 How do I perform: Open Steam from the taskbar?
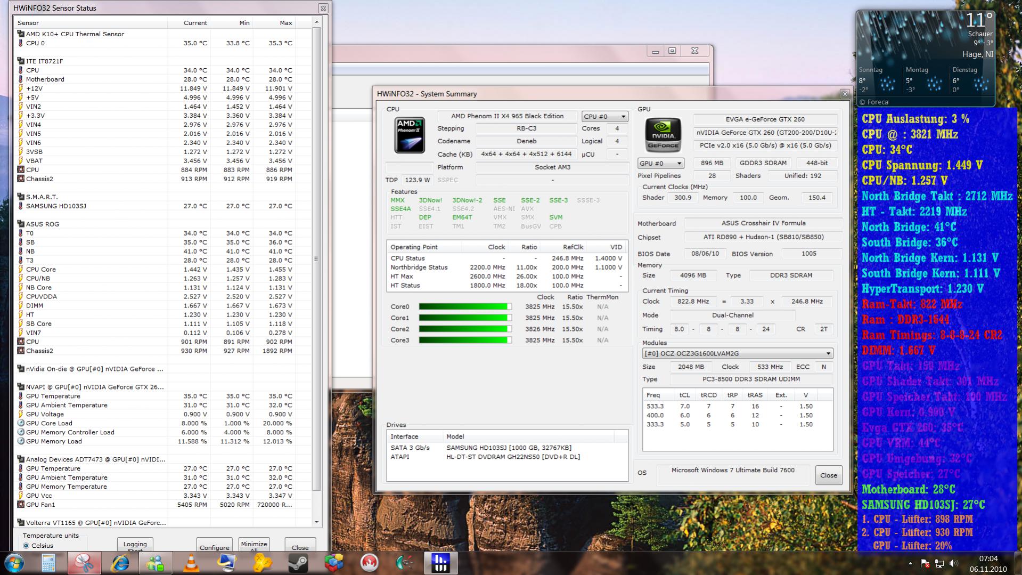coord(298,563)
